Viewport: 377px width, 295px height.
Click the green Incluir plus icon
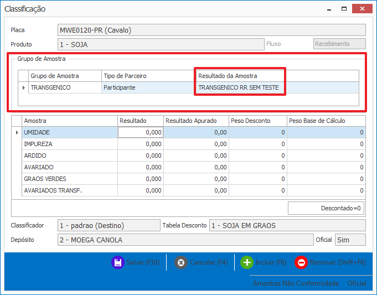tap(247, 262)
